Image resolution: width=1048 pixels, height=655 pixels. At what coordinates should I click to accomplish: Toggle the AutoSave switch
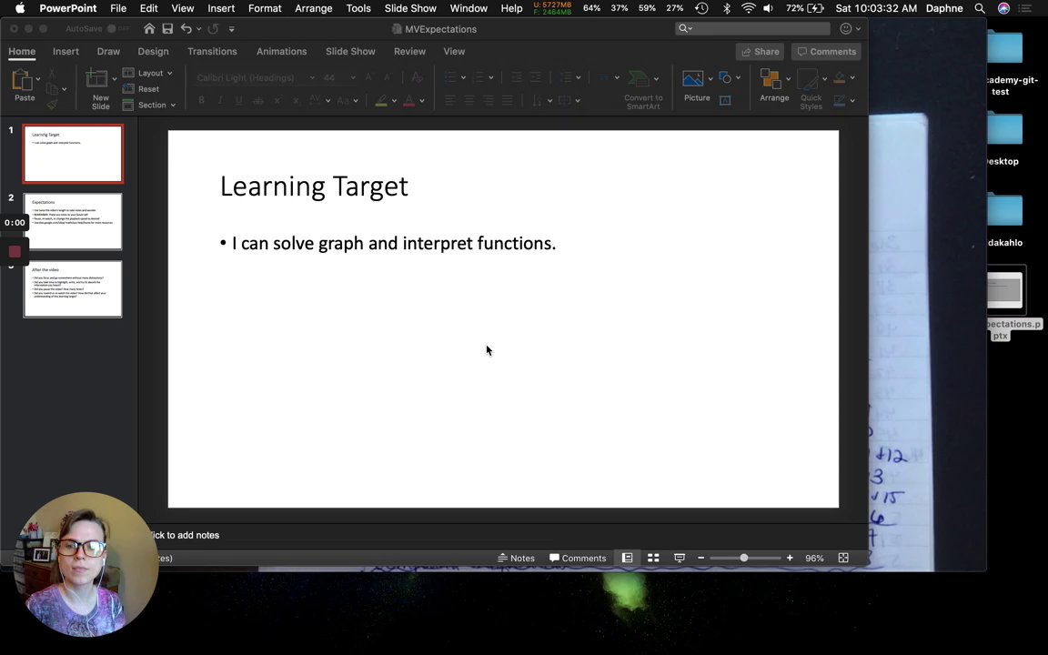[x=118, y=29]
